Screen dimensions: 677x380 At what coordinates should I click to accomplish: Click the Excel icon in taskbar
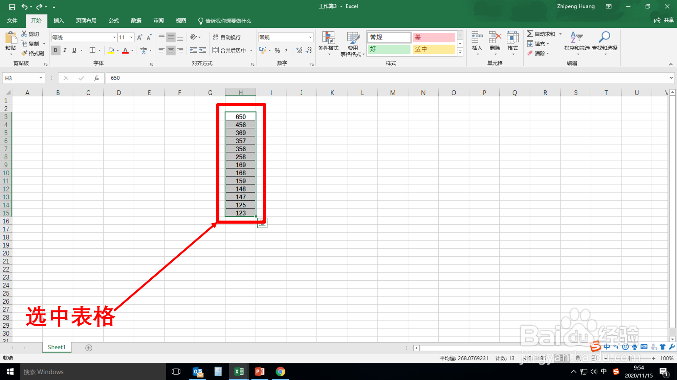click(239, 372)
